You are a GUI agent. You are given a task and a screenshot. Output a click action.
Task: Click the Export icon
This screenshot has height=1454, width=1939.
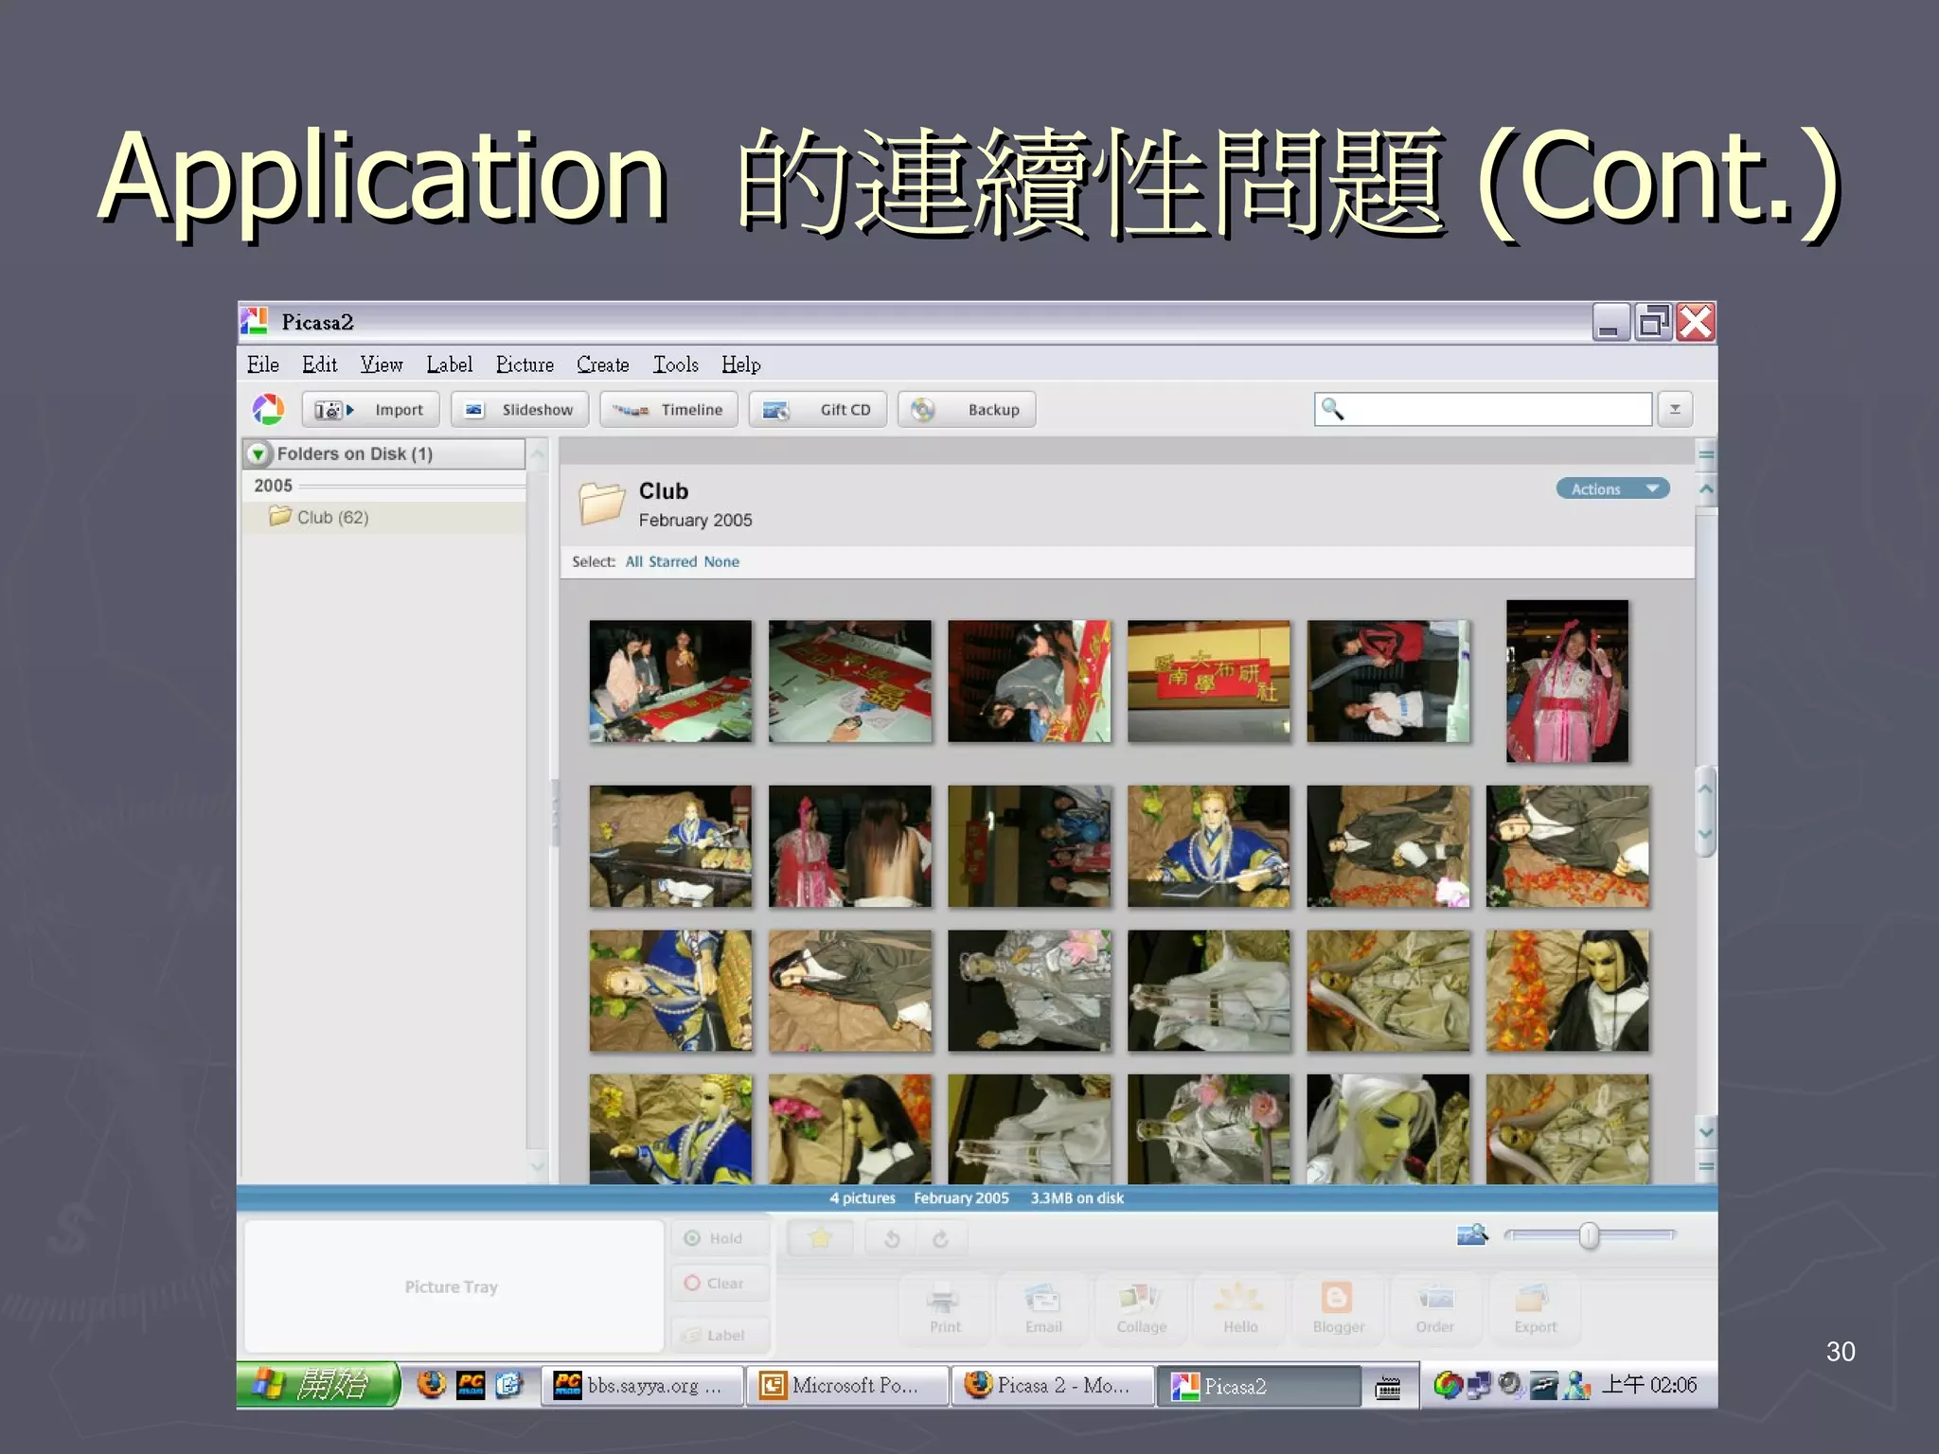[x=1535, y=1308]
